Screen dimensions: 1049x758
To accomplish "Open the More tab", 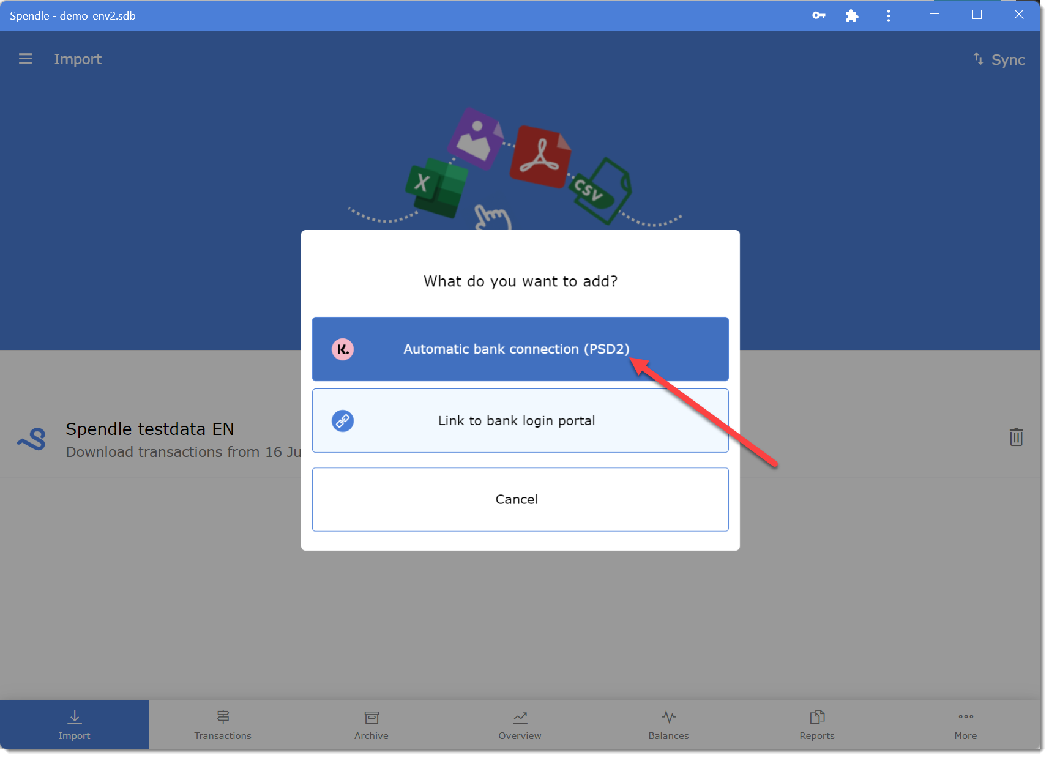I will point(966,725).
